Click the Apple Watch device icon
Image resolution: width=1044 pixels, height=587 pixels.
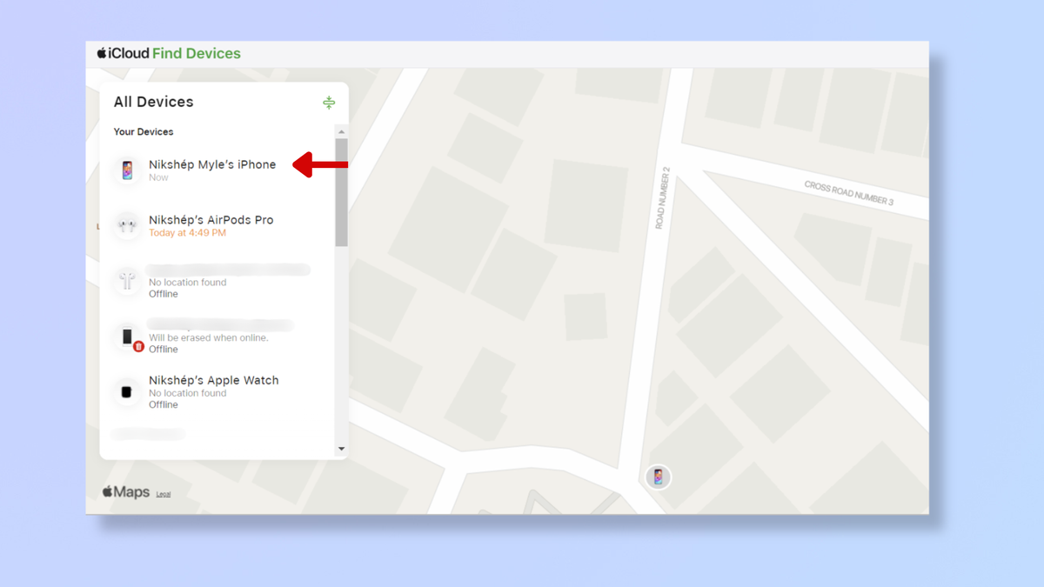(127, 392)
